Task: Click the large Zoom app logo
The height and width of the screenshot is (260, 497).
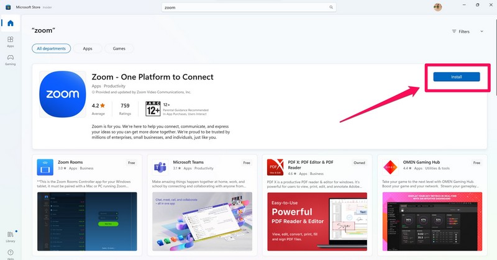Action: click(63, 94)
